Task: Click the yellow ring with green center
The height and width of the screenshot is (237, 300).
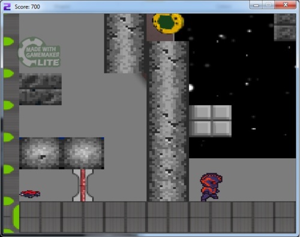Action: [168, 23]
